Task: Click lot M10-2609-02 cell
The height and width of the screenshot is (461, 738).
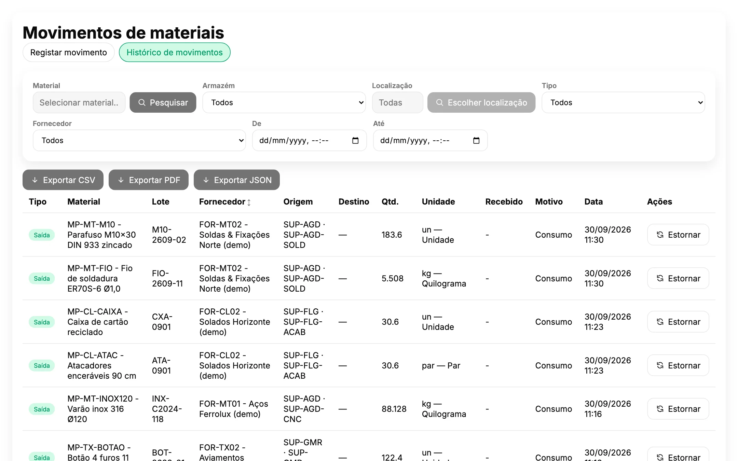Action: point(169,235)
